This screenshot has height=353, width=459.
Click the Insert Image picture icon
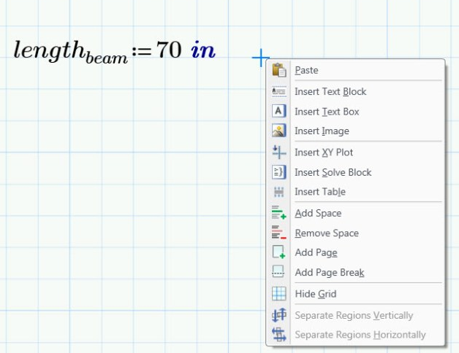(278, 131)
